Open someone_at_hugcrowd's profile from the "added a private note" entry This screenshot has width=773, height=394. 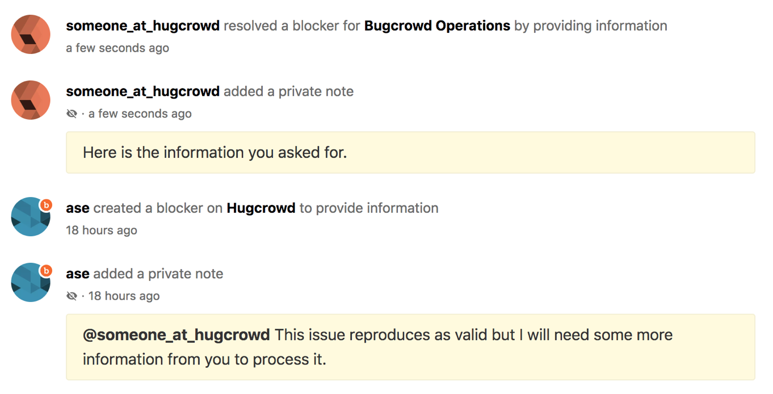143,91
